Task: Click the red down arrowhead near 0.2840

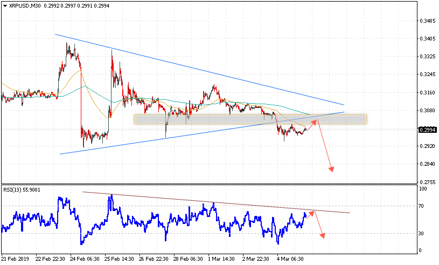Action: [x=332, y=169]
